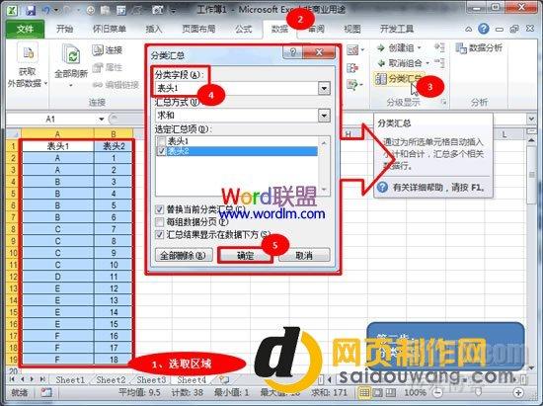Expand the 获取外部数据 dropdown

pyautogui.click(x=45, y=84)
